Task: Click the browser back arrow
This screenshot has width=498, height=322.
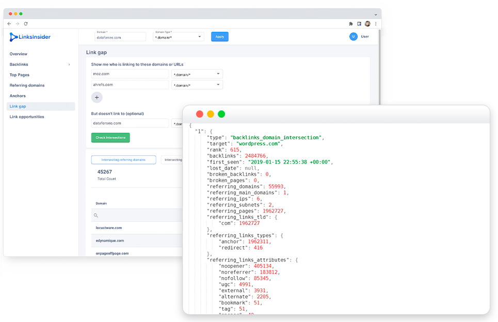Action: (x=9, y=24)
